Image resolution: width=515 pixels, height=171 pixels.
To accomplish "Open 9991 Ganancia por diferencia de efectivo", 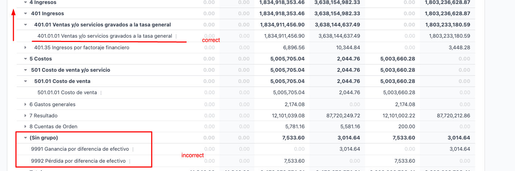I will tap(80, 149).
